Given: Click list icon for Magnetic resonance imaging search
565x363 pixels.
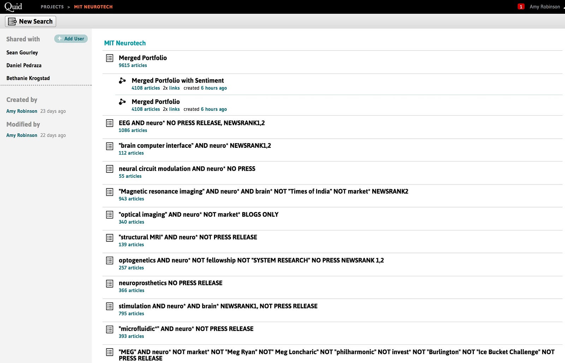Looking at the screenshot, I should pos(110,192).
